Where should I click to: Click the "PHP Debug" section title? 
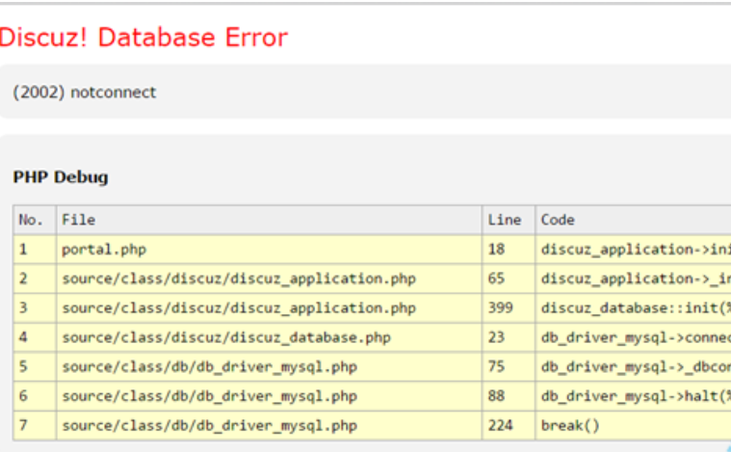(61, 177)
